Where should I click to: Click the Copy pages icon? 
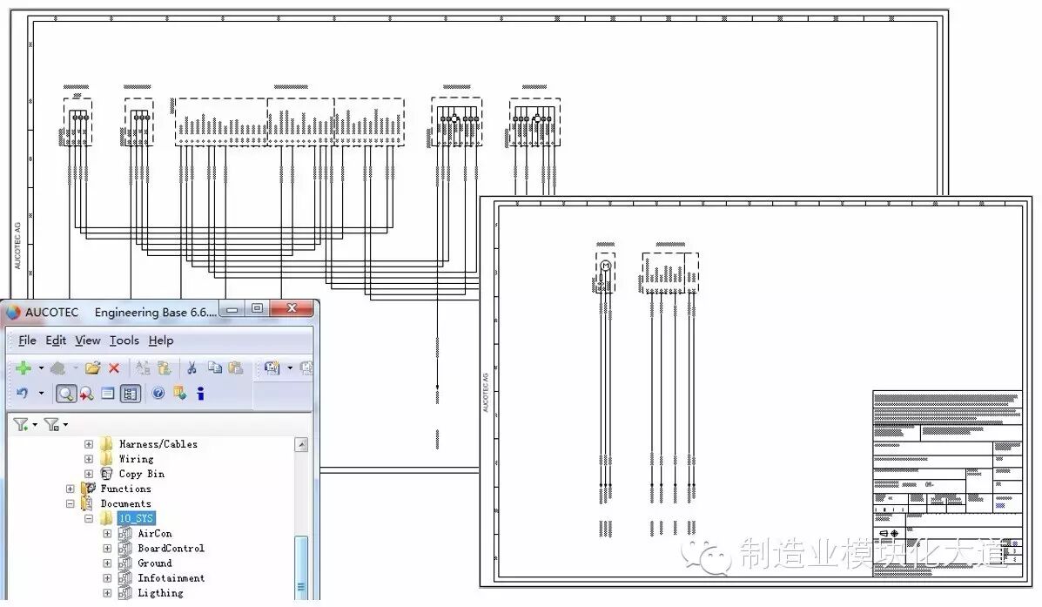point(215,368)
